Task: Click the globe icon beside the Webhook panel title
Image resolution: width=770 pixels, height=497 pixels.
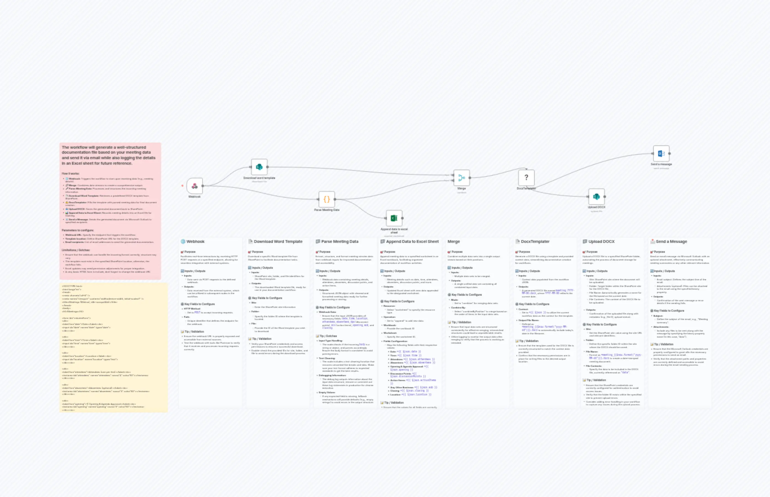Action: [184, 241]
